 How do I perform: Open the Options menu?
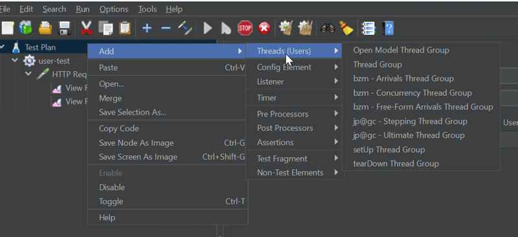tap(114, 9)
